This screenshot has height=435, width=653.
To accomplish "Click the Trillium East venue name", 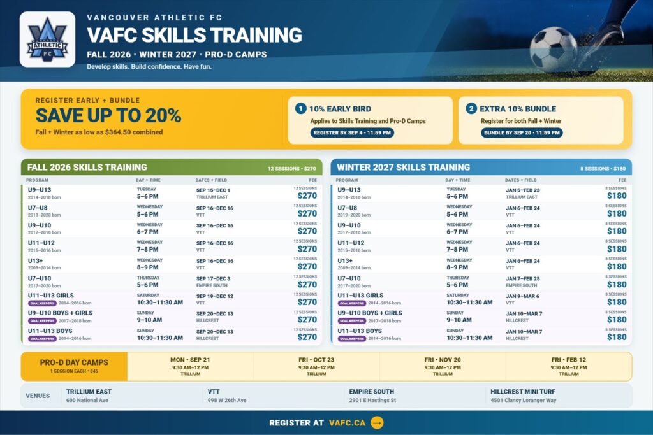I will pos(89,392).
